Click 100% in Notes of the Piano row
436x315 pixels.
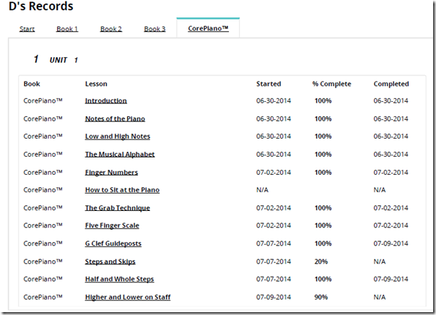[323, 118]
